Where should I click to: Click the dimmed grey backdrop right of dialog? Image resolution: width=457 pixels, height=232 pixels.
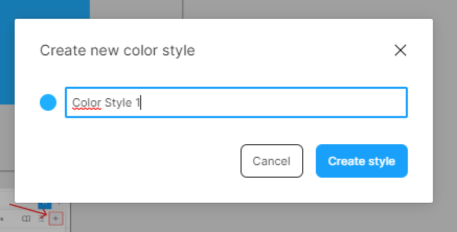pyautogui.click(x=444, y=115)
